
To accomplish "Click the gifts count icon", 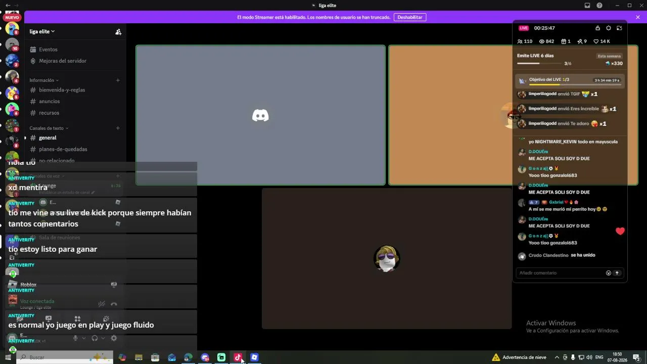I will click(566, 41).
